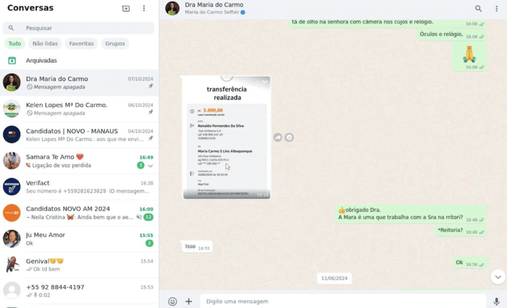Image resolution: width=507 pixels, height=308 pixels.
Task: Open dropdown arrow on transfer receipt image
Action: tap(265, 82)
